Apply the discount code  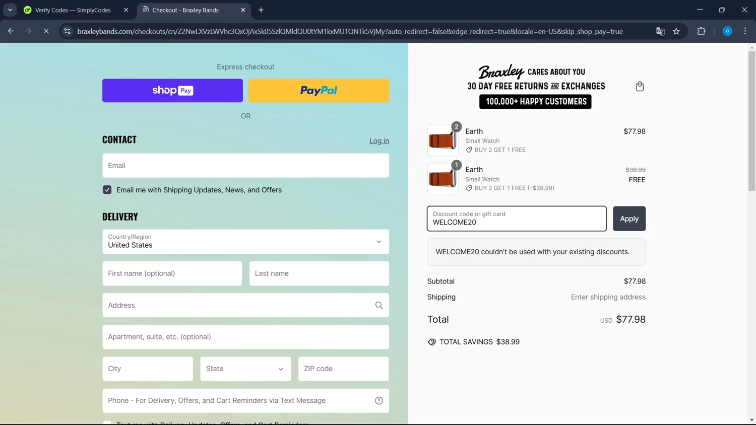629,219
